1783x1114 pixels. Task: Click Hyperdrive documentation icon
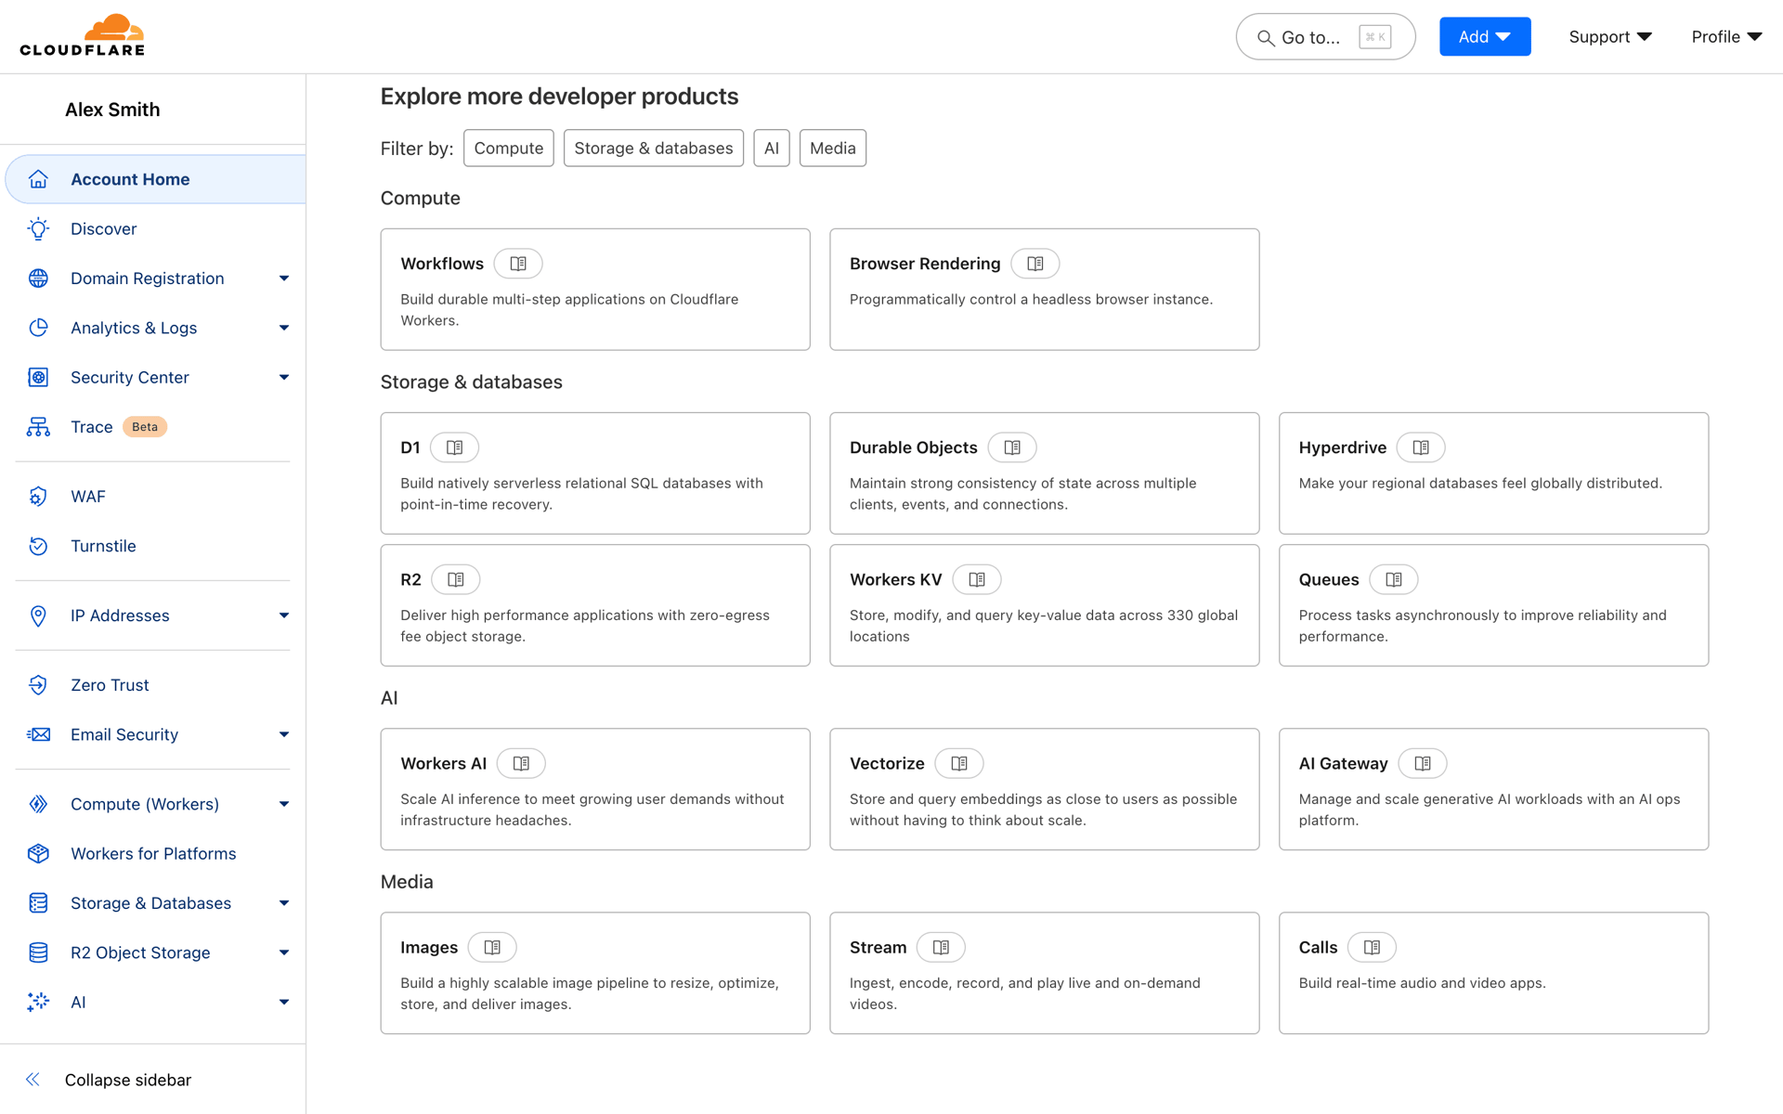pyautogui.click(x=1421, y=447)
